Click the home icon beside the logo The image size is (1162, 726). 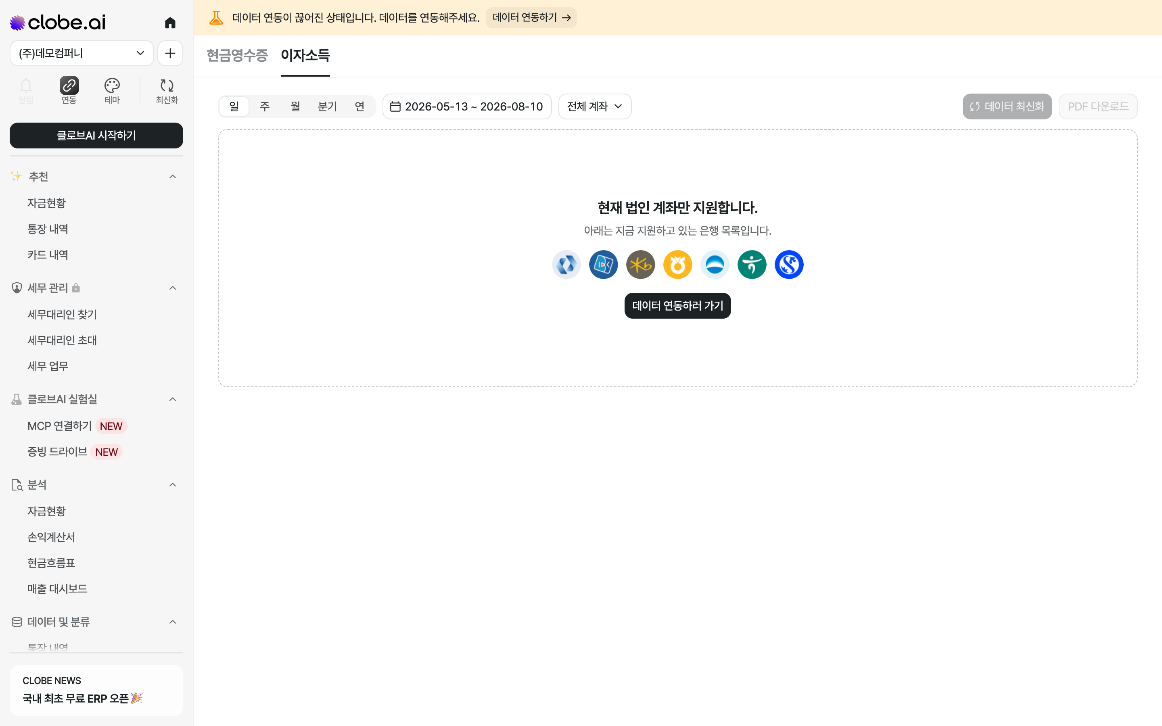tap(170, 23)
